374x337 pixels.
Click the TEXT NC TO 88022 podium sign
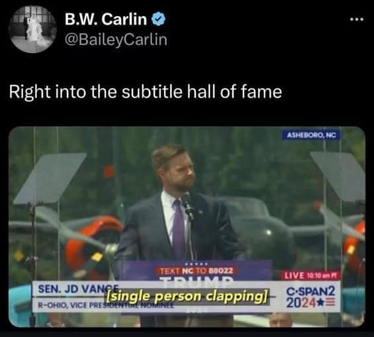click(197, 271)
